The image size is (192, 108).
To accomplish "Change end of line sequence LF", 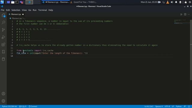I will pos(173,106).
